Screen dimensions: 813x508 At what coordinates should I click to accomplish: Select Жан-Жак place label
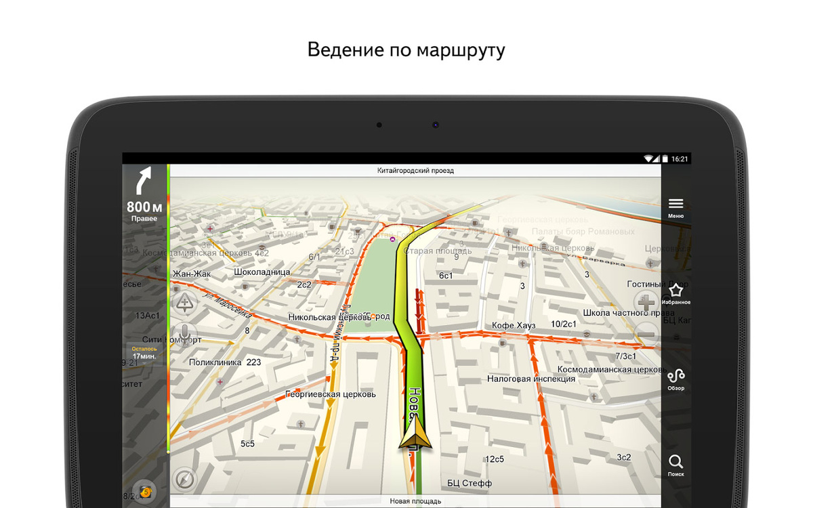192,274
